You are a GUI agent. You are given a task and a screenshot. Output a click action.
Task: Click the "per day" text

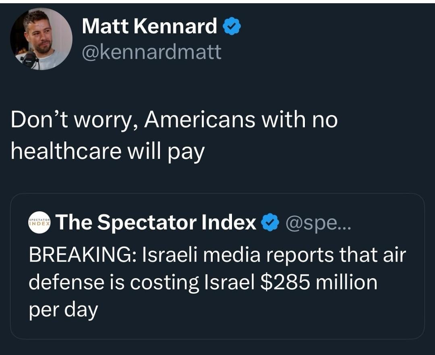click(63, 310)
